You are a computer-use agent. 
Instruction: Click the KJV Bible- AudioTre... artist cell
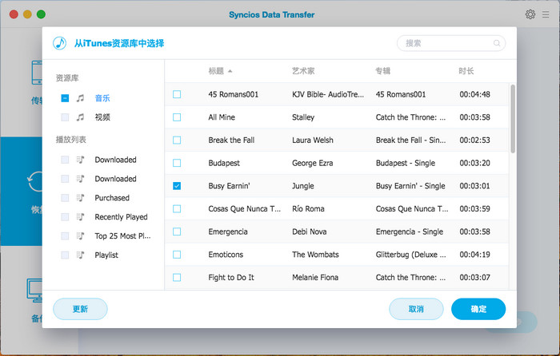coord(328,94)
